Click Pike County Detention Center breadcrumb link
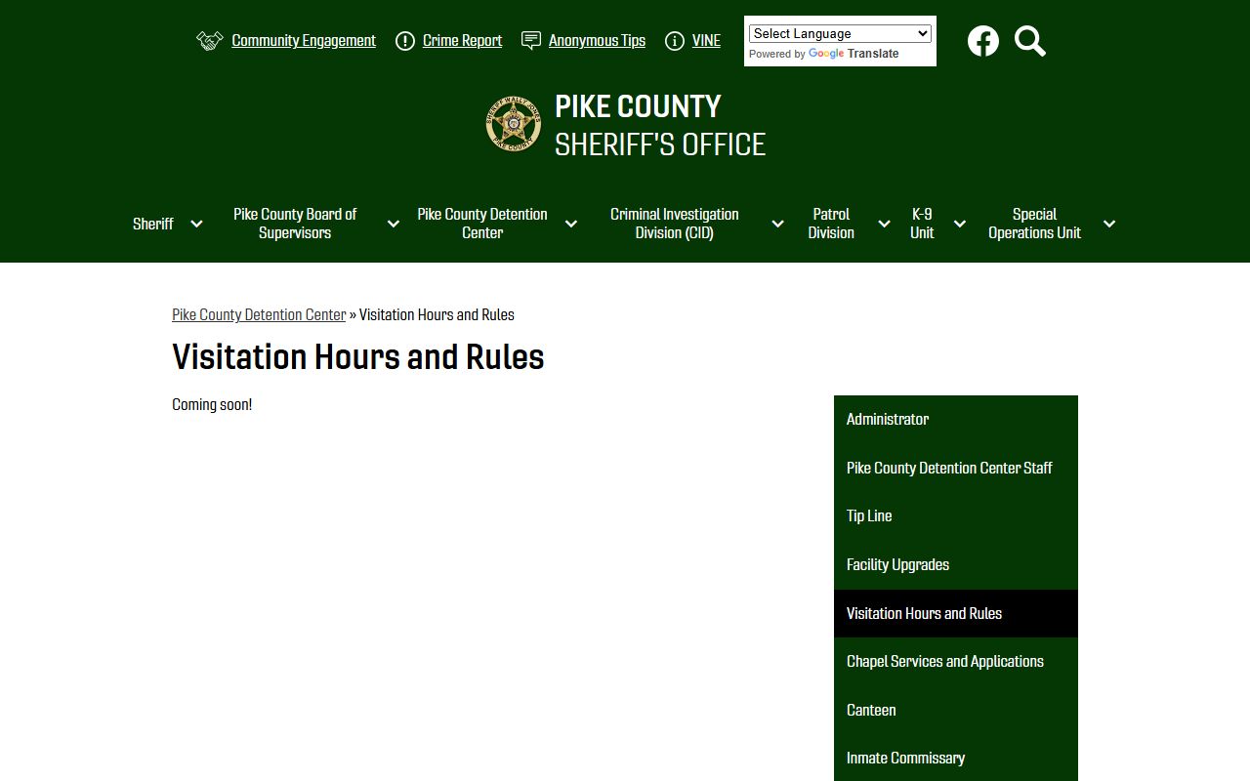This screenshot has height=781, width=1250. [259, 314]
